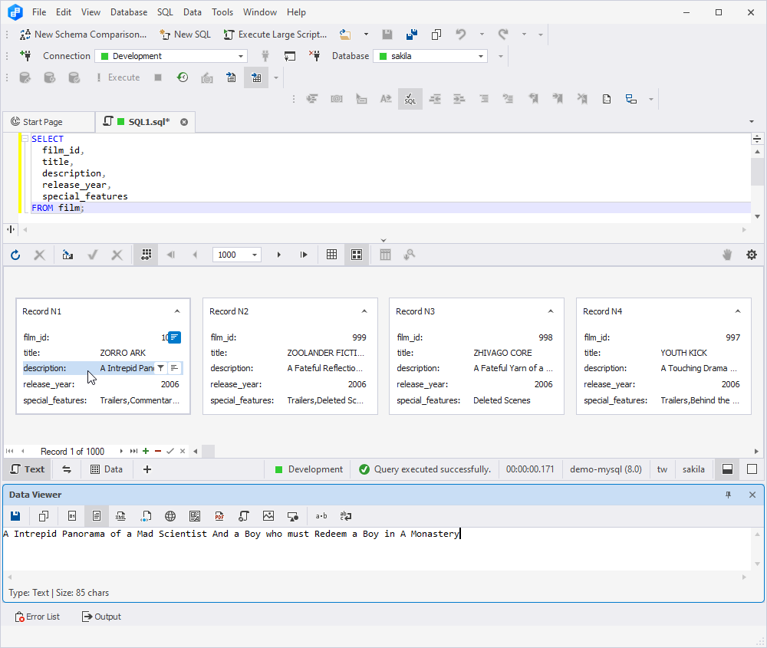Open the Database menu
The image size is (767, 648).
coord(129,12)
